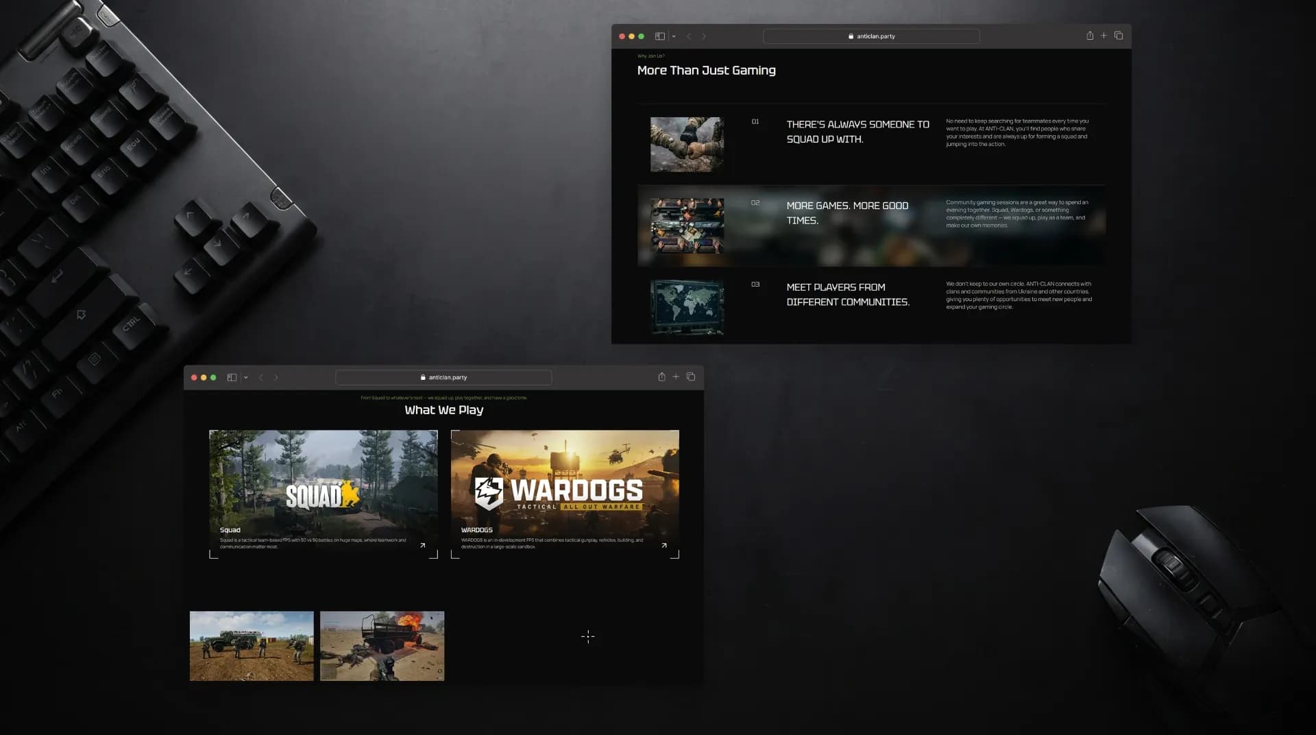Go forward in bottom-left browser window
This screenshot has width=1316, height=735.
point(276,378)
